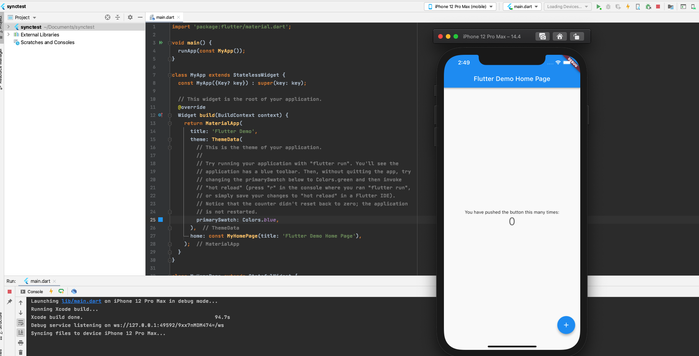Toggle soft-wrap in console
This screenshot has height=356, width=699.
click(21, 323)
